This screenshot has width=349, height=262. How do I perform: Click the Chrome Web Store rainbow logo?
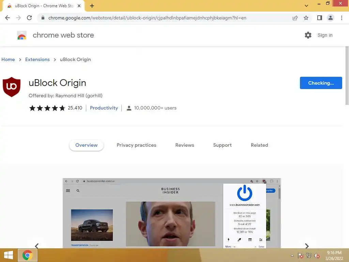click(22, 35)
